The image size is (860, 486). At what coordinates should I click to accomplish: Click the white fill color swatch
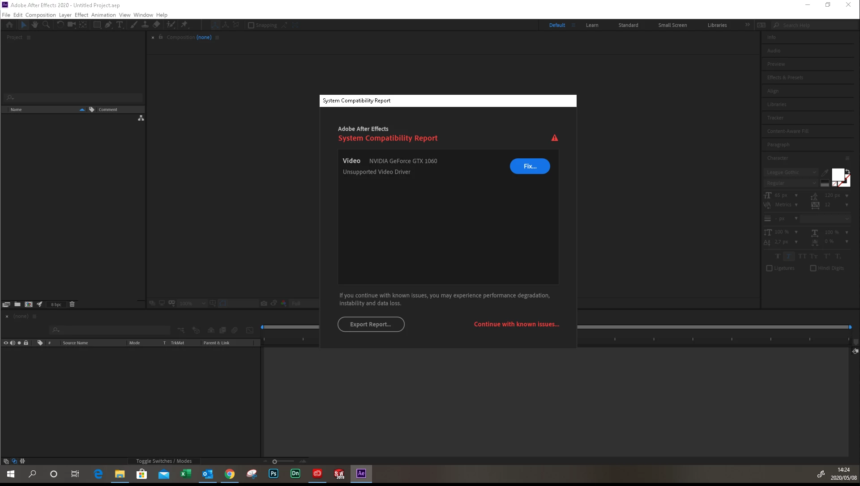tap(837, 174)
